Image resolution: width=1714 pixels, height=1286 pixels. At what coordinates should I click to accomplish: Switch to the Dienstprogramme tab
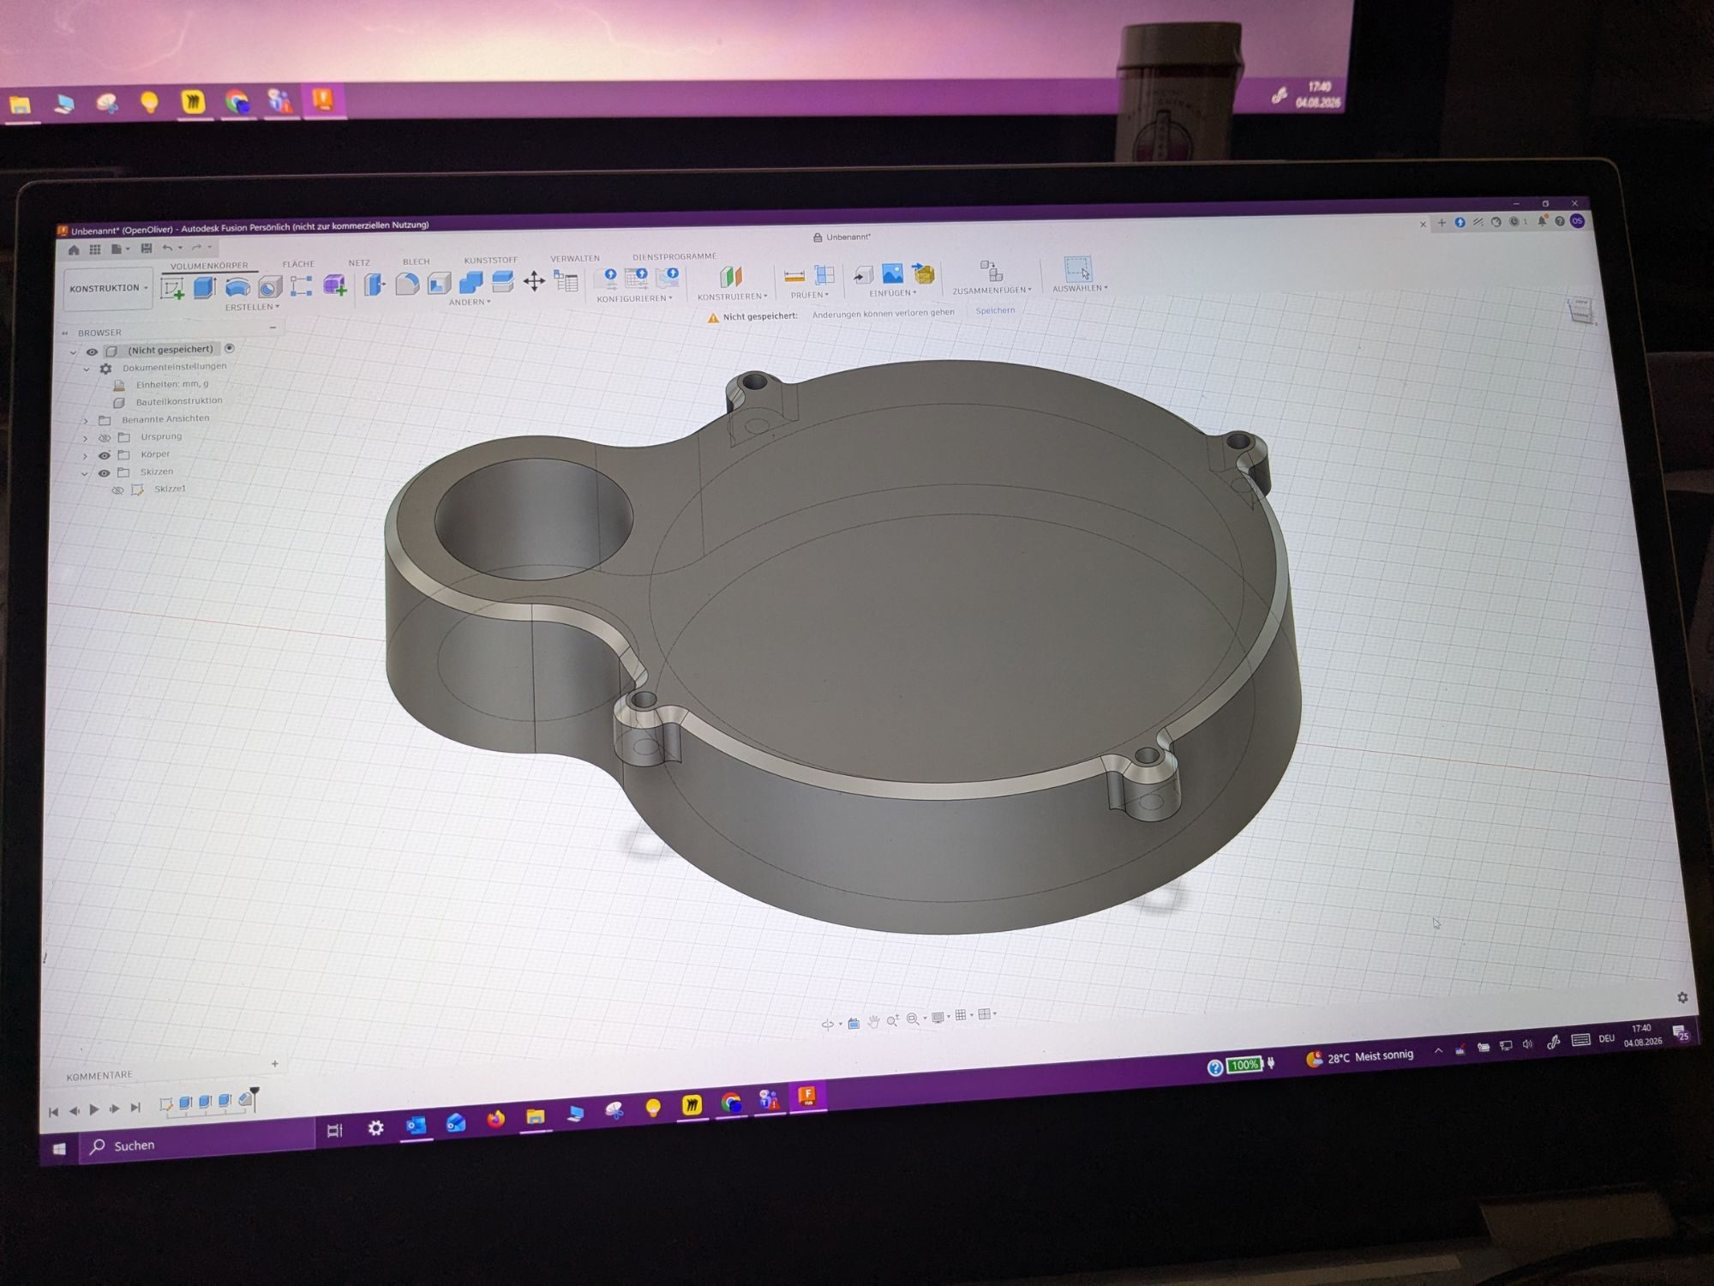tap(674, 256)
